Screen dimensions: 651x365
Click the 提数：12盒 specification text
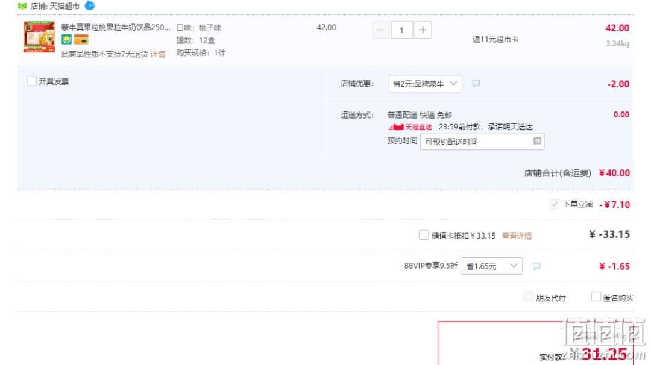tap(195, 40)
